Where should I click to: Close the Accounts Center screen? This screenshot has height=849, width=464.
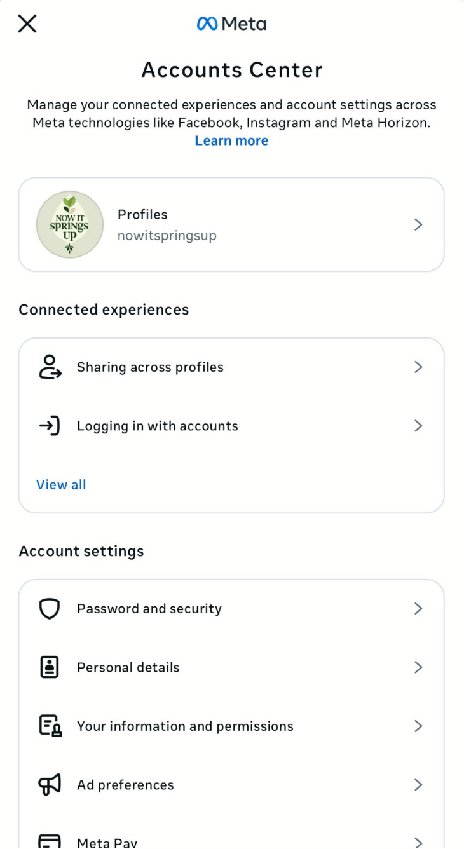(27, 24)
